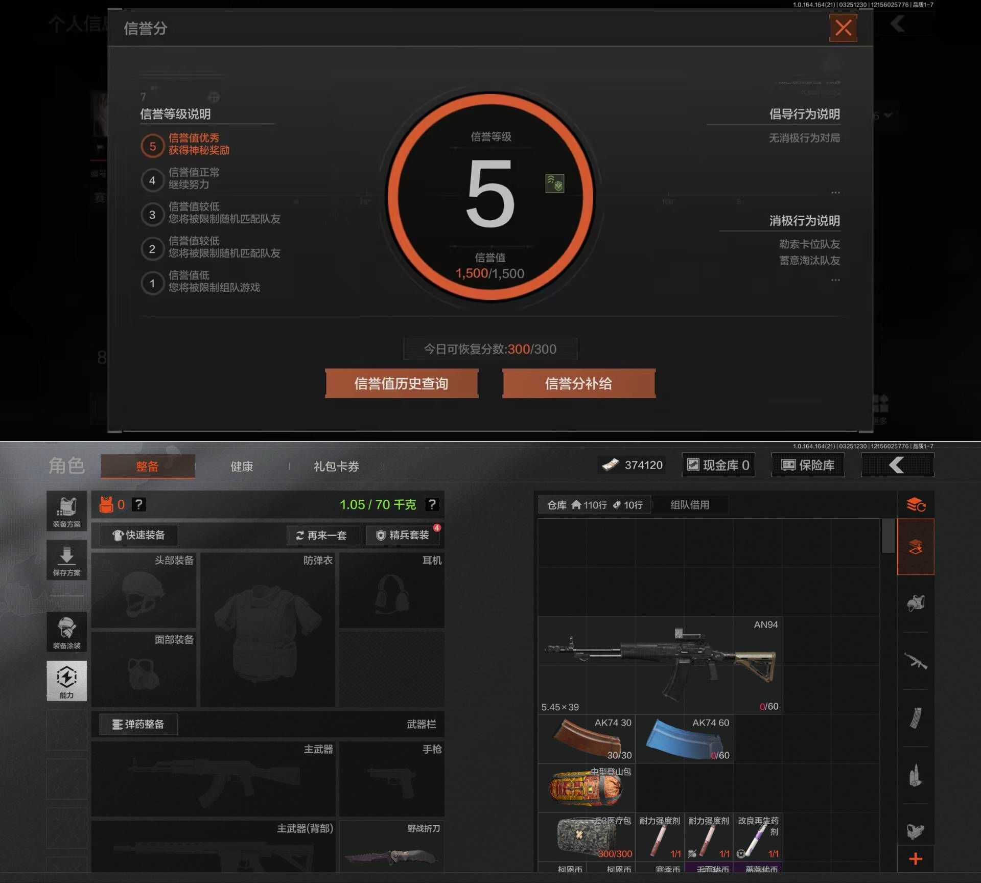Click the 信誉分补给 button
The image size is (981, 883).
click(578, 383)
